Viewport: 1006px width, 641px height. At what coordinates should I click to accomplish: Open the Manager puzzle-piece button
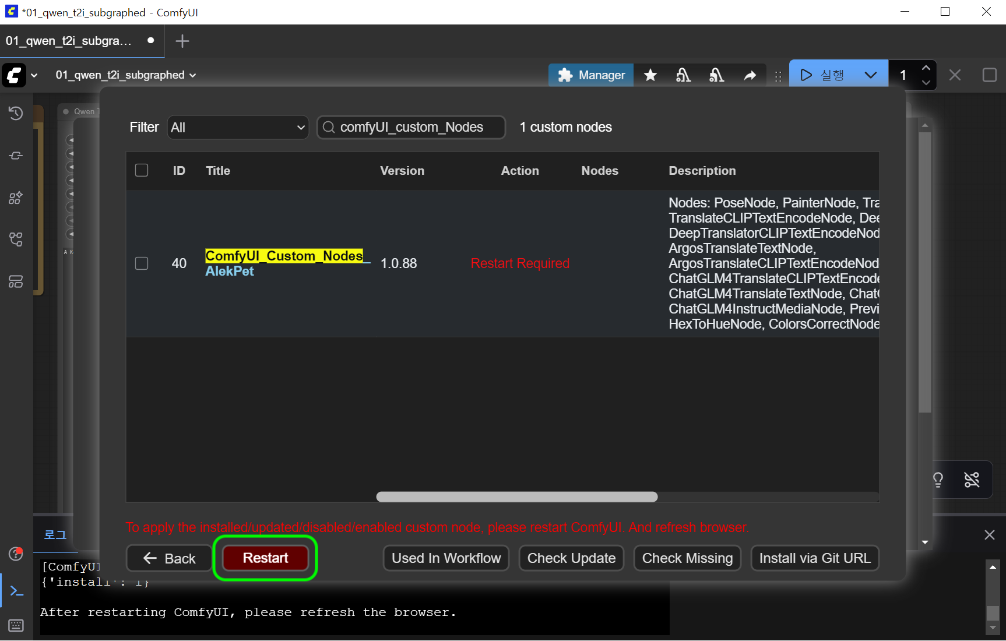(591, 75)
